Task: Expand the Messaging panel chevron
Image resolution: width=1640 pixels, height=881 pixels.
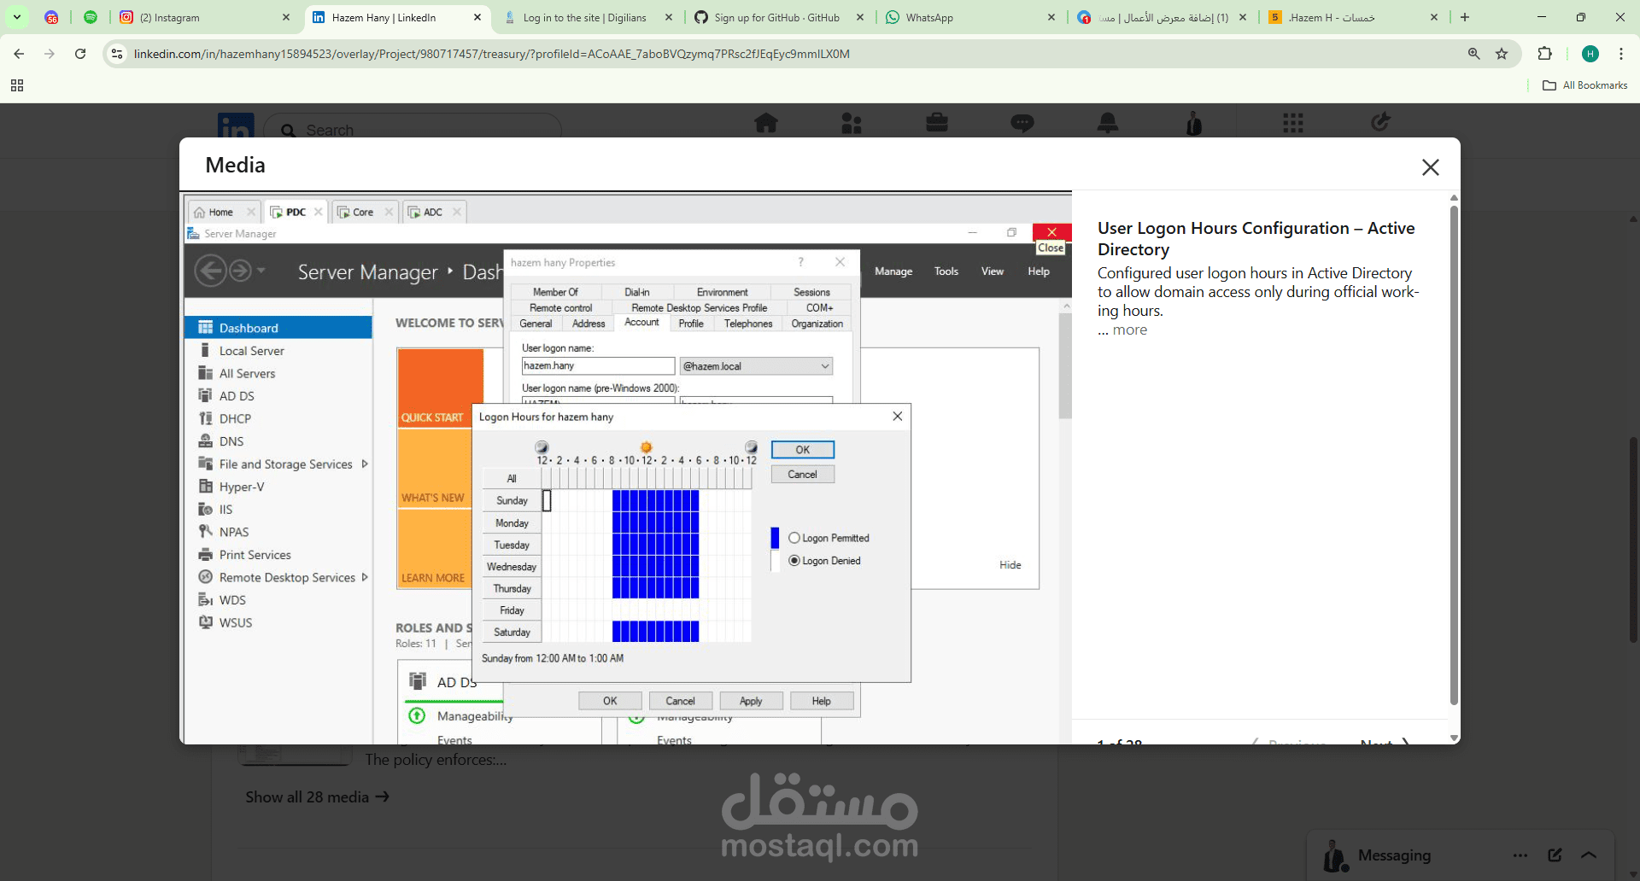Action: click(1589, 855)
